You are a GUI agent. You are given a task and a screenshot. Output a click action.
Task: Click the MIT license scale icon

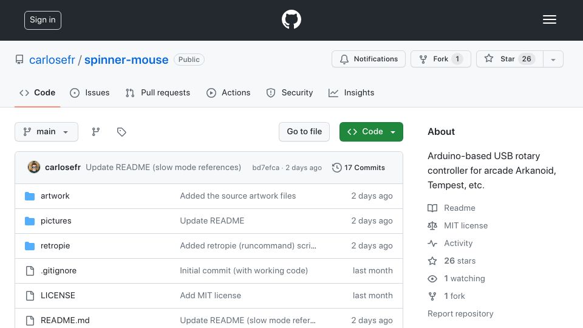pyautogui.click(x=432, y=225)
